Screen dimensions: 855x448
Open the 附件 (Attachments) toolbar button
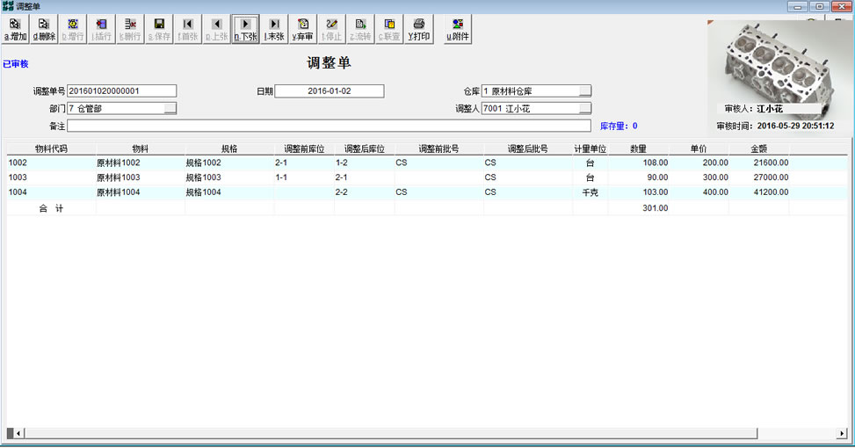click(458, 30)
